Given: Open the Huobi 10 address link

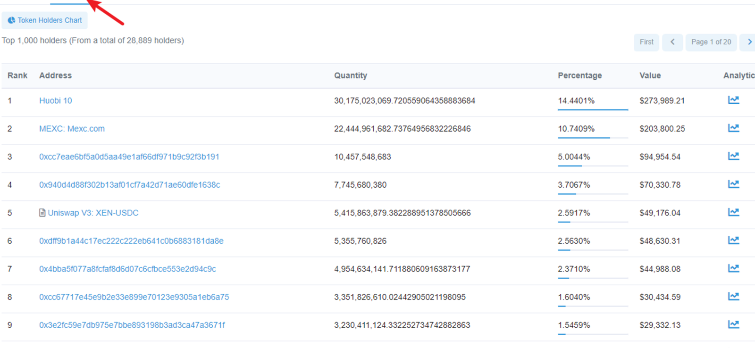Looking at the screenshot, I should [56, 100].
